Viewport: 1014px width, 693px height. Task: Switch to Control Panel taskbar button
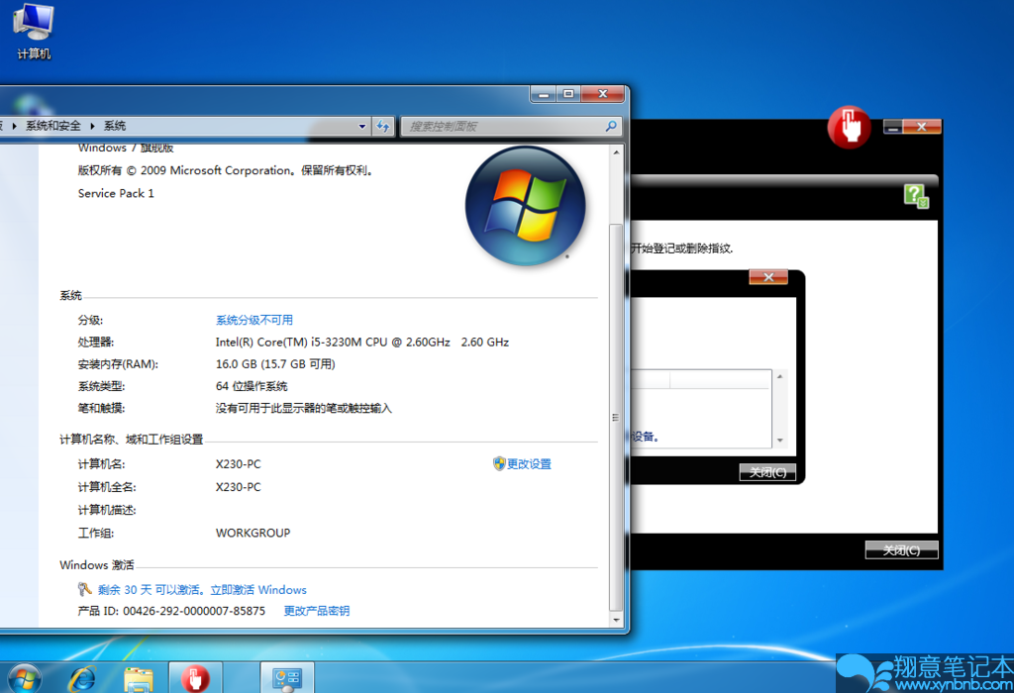(x=287, y=678)
